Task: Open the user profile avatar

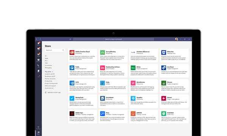Action: 176,39
